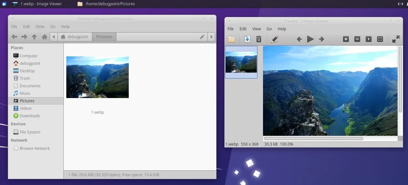Toggle fullscreen mode in Image Viewer
408x185 pixels.
click(396, 39)
